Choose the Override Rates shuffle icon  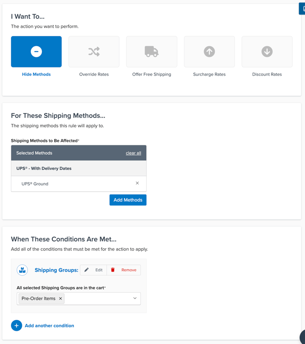pos(94,52)
